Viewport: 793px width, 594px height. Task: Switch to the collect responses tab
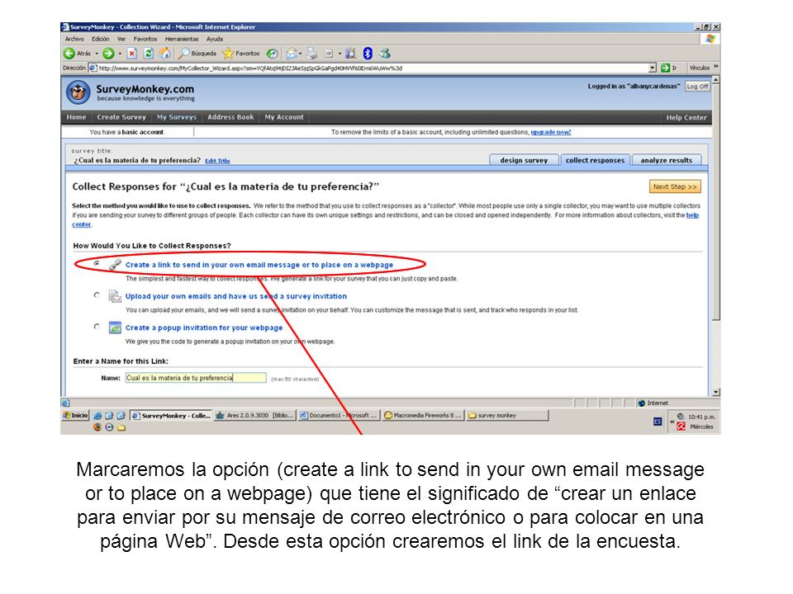coord(596,160)
